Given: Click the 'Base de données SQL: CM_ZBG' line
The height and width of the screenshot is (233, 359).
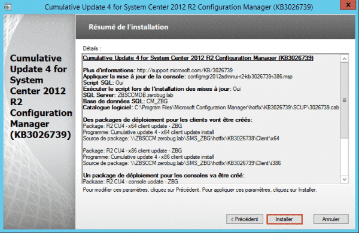Looking at the screenshot, I should point(125,101).
